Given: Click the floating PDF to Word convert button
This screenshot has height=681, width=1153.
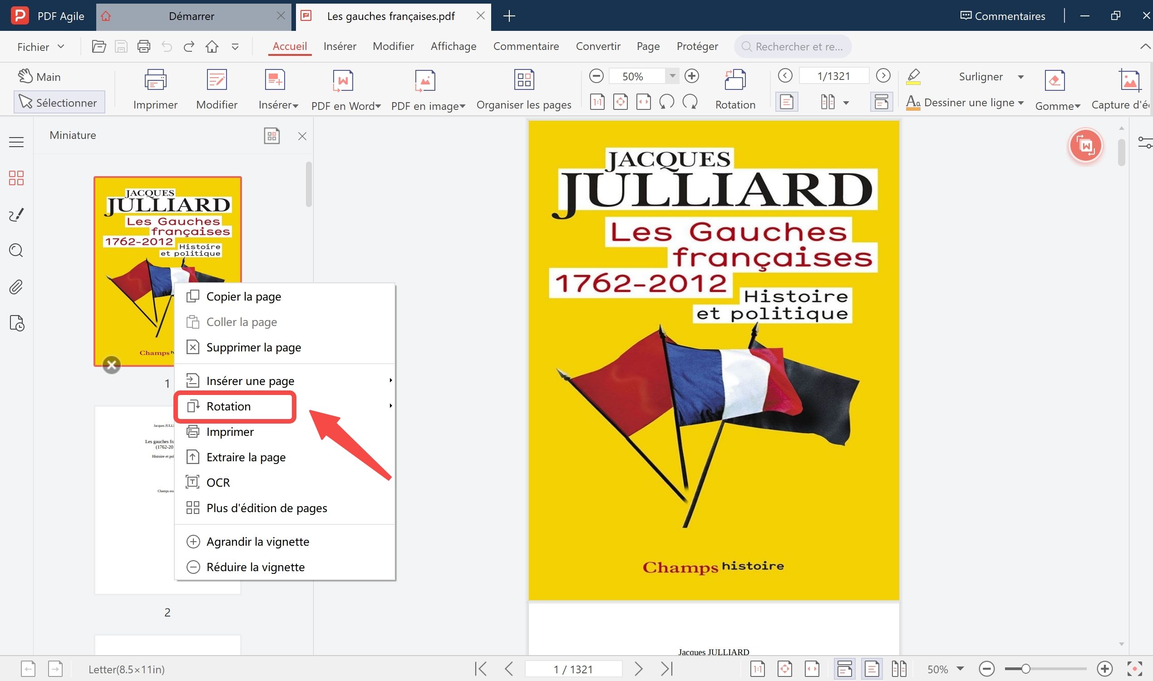Looking at the screenshot, I should point(1085,146).
